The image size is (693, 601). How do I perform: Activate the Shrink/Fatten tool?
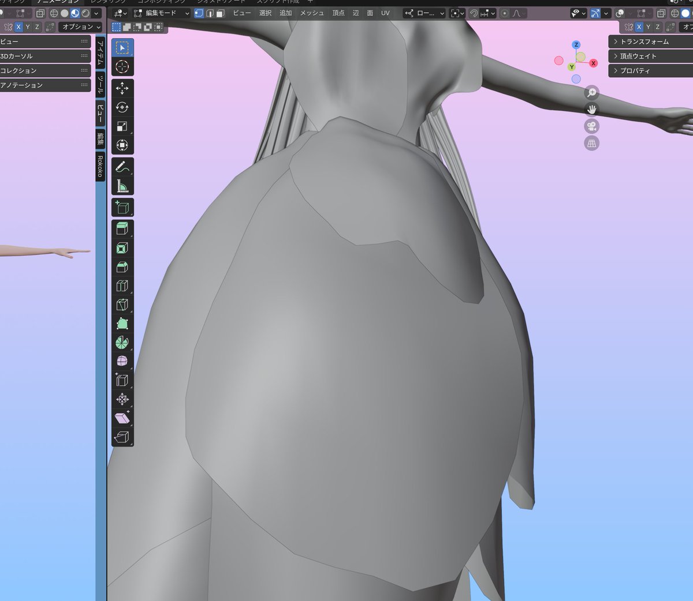point(122,399)
